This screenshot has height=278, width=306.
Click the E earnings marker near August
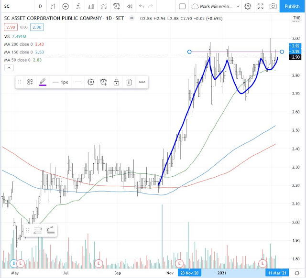pyautogui.click(x=98, y=263)
